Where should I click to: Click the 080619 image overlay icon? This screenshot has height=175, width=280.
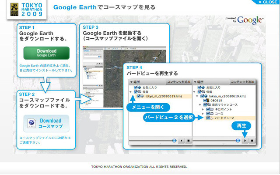(x=208, y=101)
